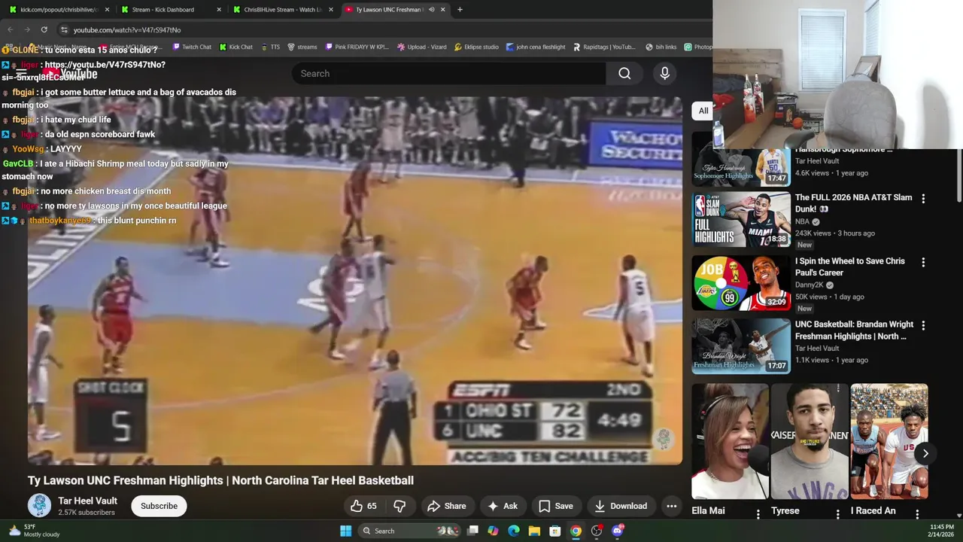Open the Windows Start menu
Screen dimensions: 963x542
[x=345, y=531]
